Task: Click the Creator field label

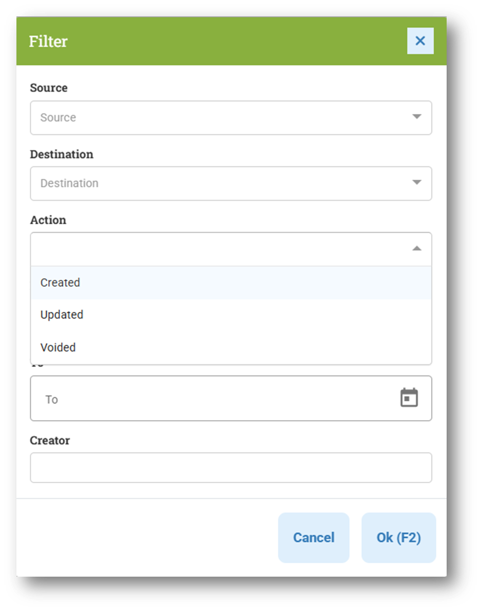Action: pos(50,440)
